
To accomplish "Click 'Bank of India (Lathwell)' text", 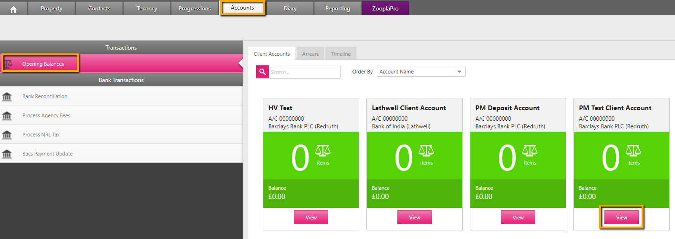I will [401, 126].
